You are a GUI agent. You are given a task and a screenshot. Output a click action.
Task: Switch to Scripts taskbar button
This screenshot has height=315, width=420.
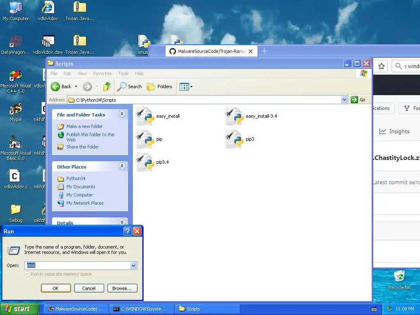pyautogui.click(x=208, y=309)
